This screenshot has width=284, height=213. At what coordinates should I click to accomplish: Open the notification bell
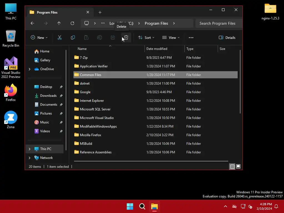276,206
